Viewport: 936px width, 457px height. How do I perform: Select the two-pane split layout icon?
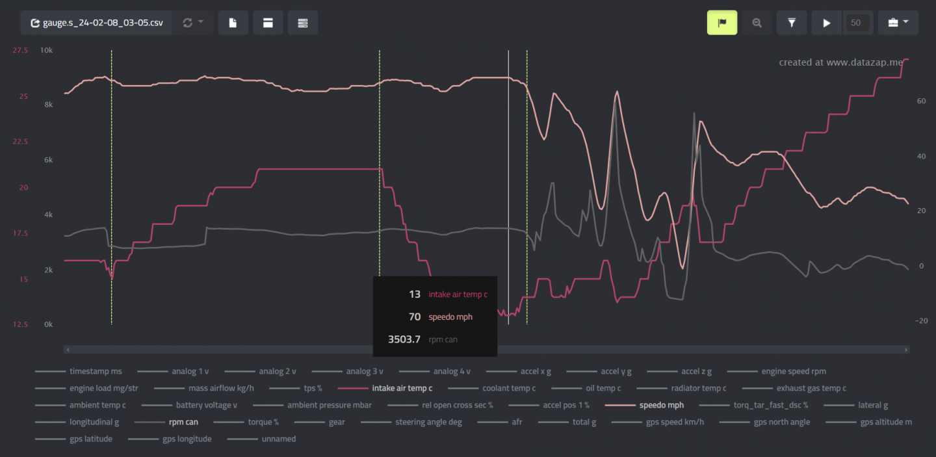tap(268, 23)
